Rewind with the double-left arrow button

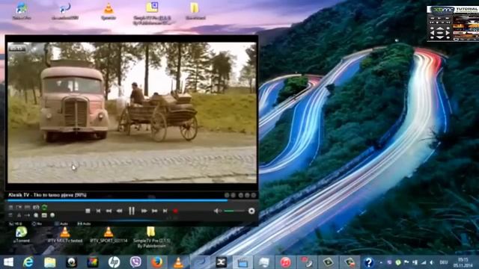point(109,211)
